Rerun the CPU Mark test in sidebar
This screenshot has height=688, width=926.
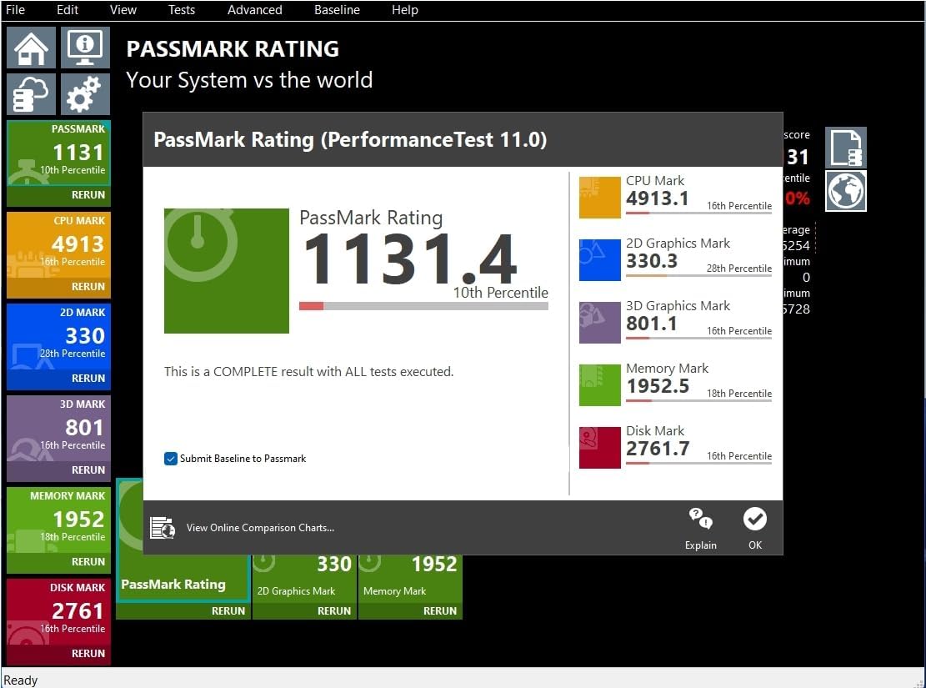tap(88, 287)
